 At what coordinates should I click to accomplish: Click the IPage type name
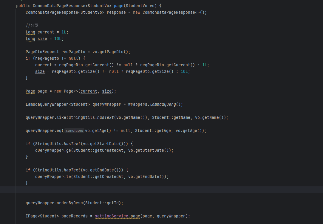click(x=31, y=216)
